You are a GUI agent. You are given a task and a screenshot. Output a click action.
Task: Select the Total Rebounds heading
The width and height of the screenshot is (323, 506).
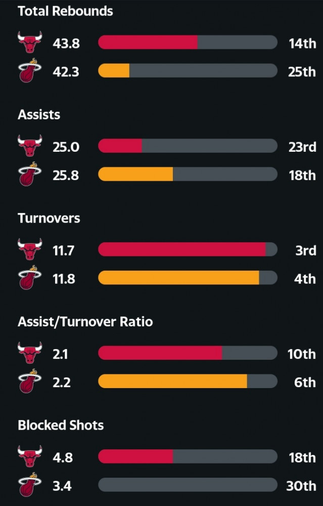(65, 11)
